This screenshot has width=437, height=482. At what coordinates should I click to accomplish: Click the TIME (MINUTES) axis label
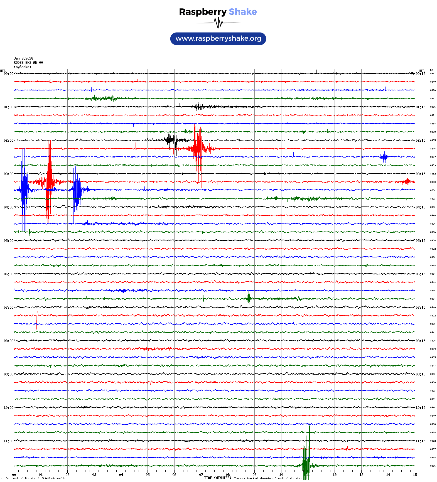[x=217, y=478]
